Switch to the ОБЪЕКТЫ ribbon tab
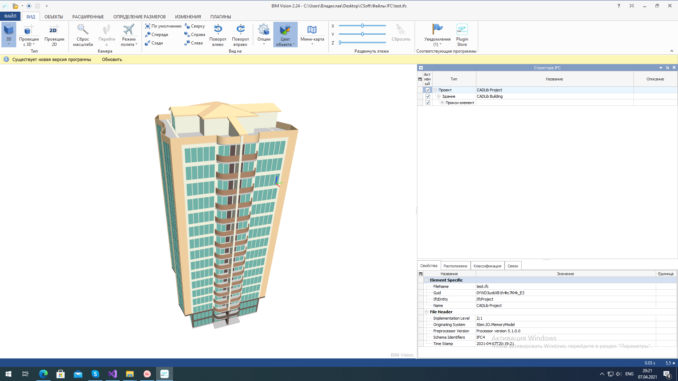This screenshot has width=678, height=381. (53, 17)
